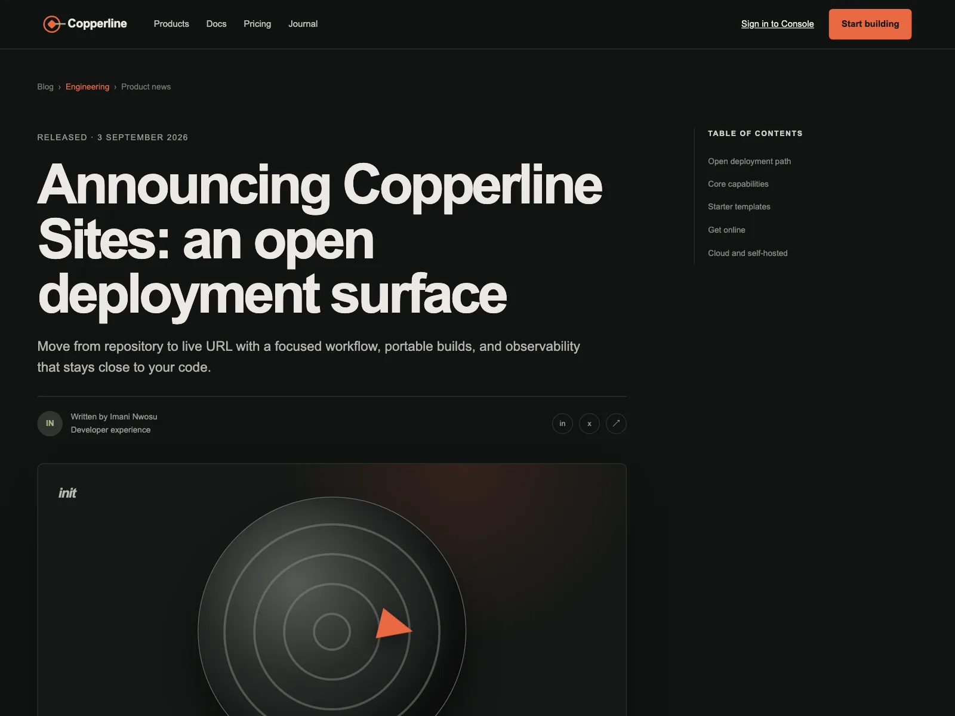The height and width of the screenshot is (716, 955).
Task: Click Sign in to Console link
Action: (778, 24)
